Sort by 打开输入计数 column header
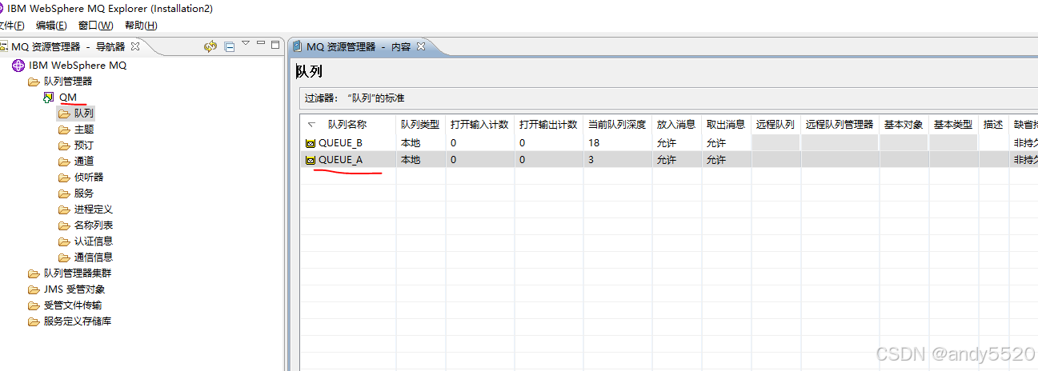1038x371 pixels. tap(479, 125)
